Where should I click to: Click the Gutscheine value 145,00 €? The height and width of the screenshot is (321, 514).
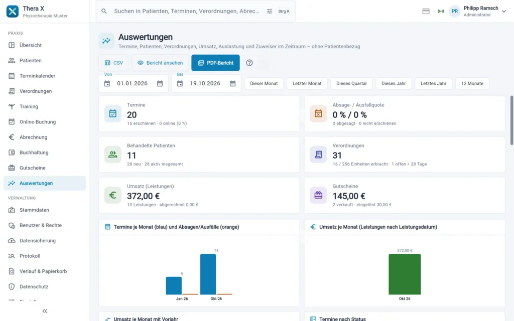tap(349, 196)
